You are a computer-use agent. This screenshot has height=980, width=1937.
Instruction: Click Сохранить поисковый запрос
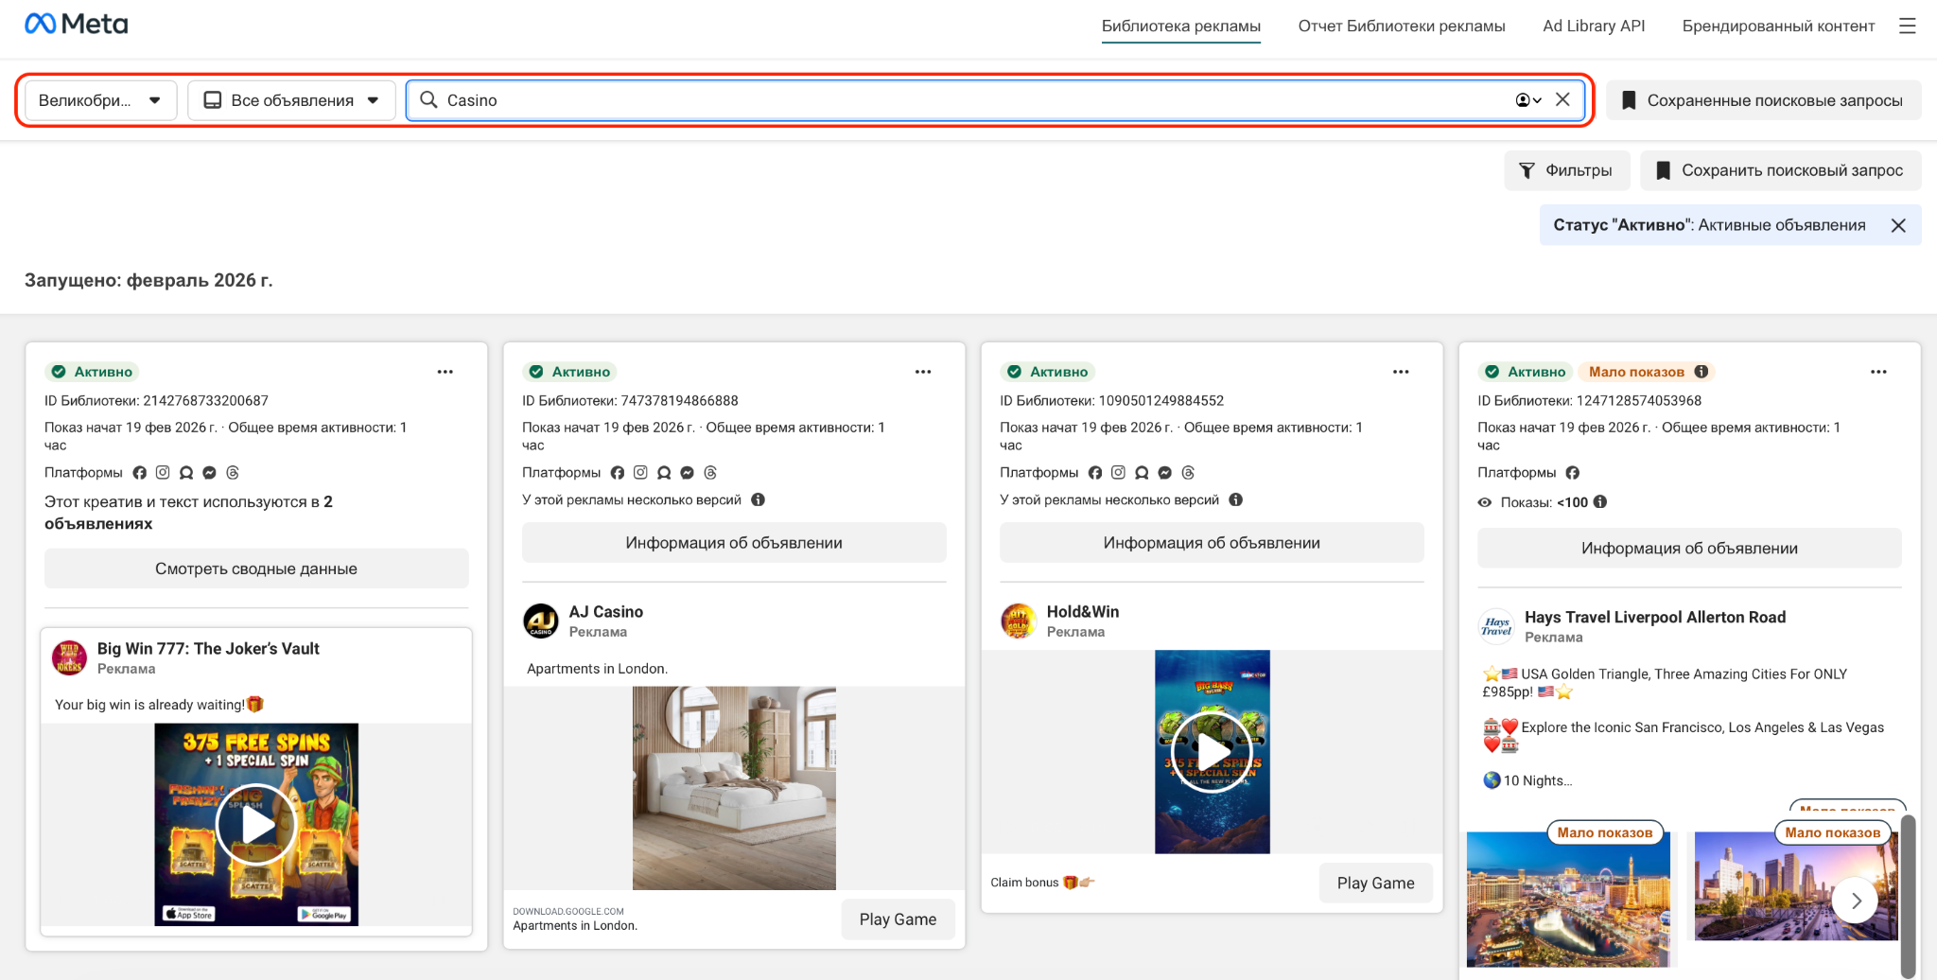[x=1780, y=170]
